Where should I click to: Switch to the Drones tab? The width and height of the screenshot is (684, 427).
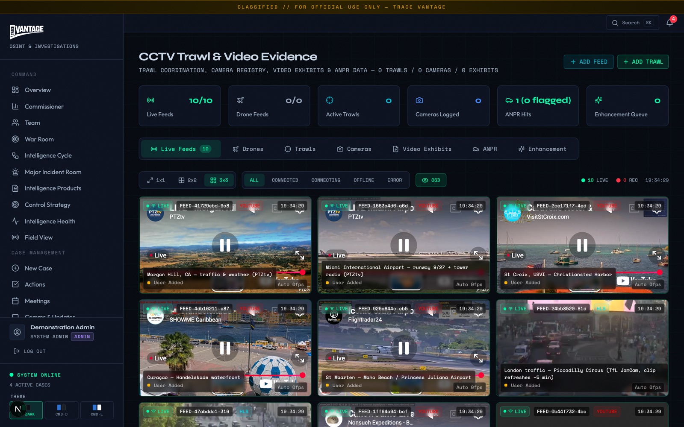(248, 149)
